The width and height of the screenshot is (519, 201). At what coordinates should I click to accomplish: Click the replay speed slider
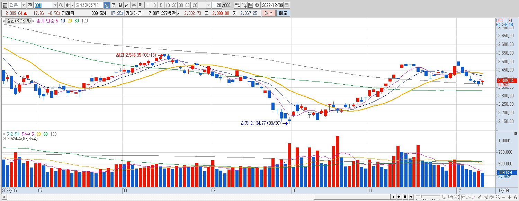click(428, 197)
